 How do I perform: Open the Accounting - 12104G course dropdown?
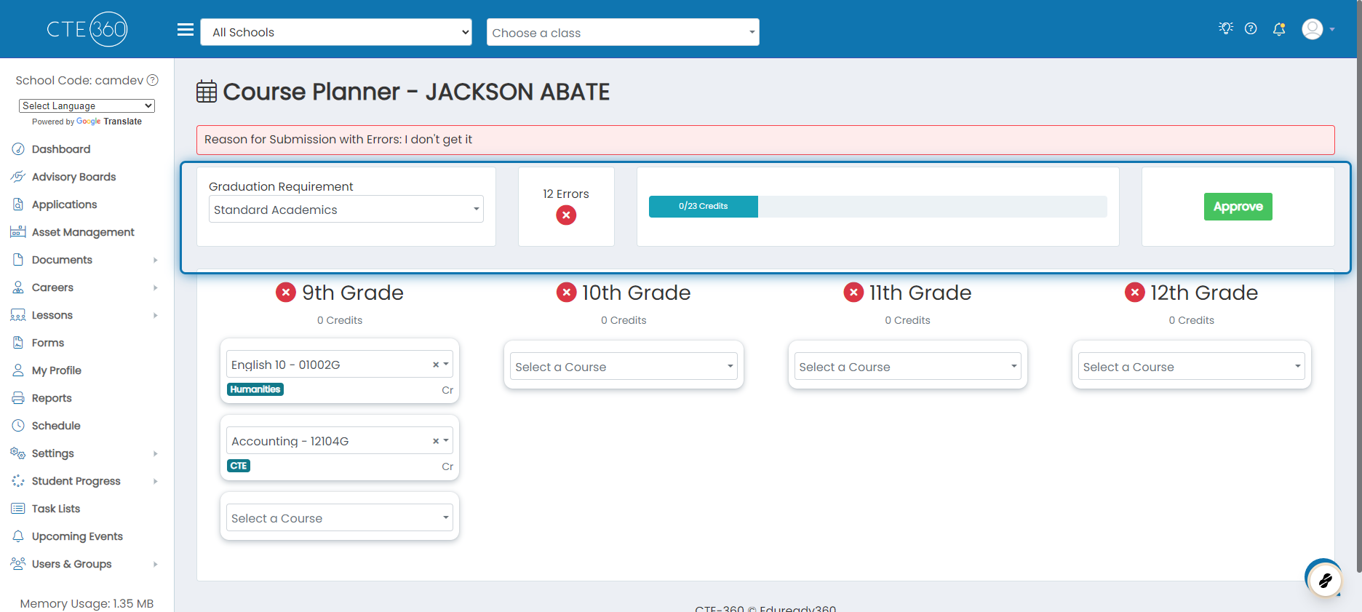click(340, 440)
